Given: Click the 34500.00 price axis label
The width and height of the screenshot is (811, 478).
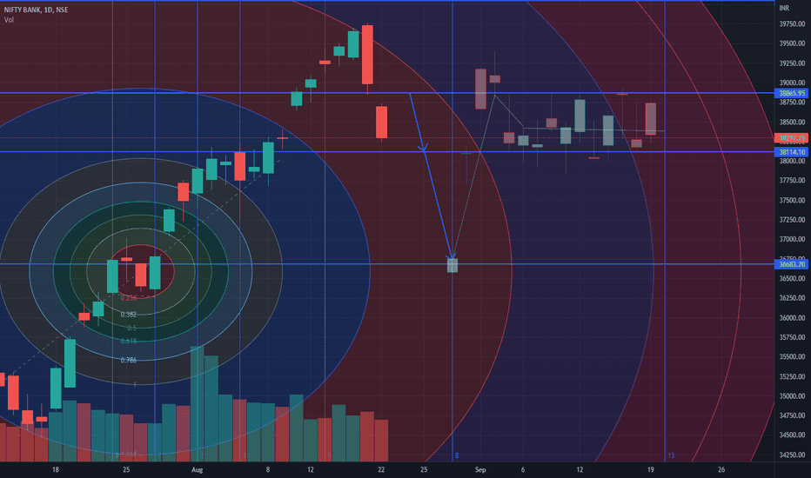Looking at the screenshot, I should tap(792, 435).
